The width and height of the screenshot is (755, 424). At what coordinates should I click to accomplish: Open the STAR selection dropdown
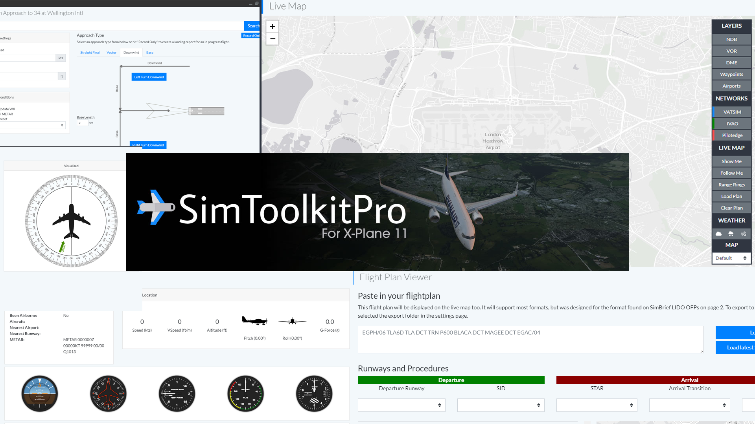597,405
